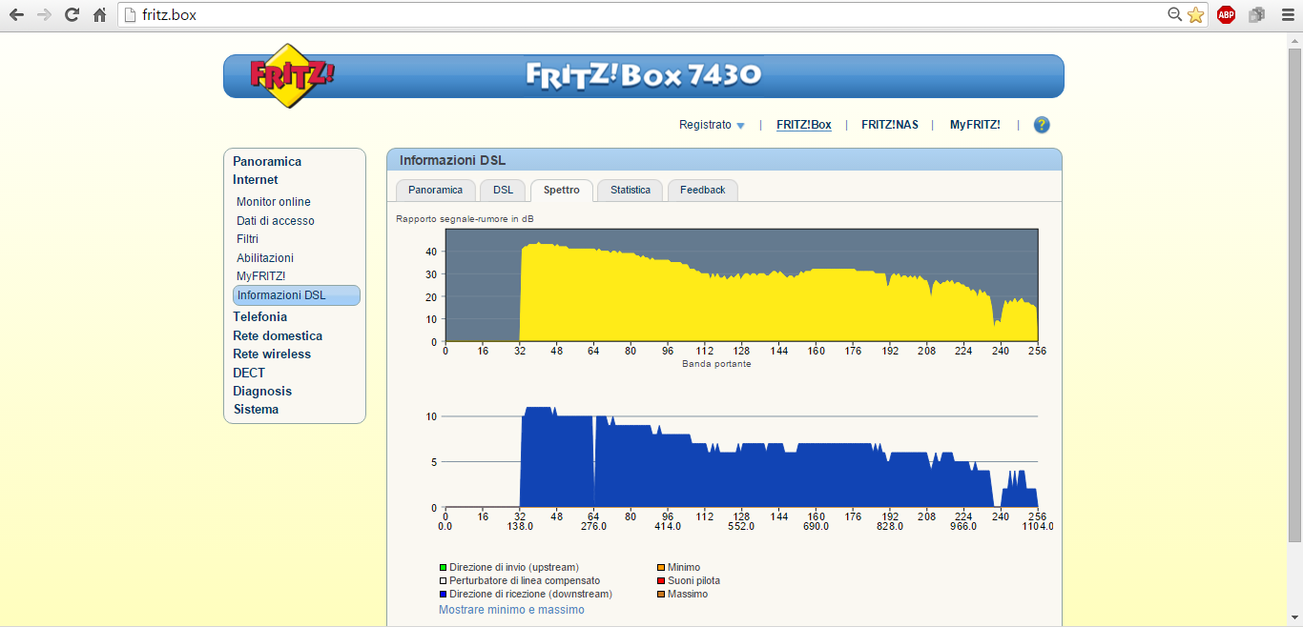Expand the Rete wireless menu section
This screenshot has height=627, width=1303.
click(x=272, y=354)
